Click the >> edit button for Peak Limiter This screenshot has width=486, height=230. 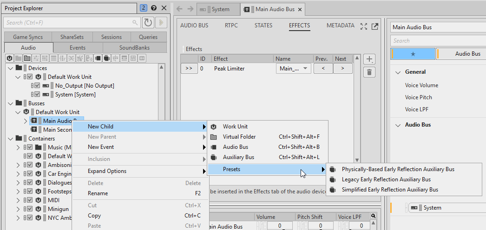188,69
